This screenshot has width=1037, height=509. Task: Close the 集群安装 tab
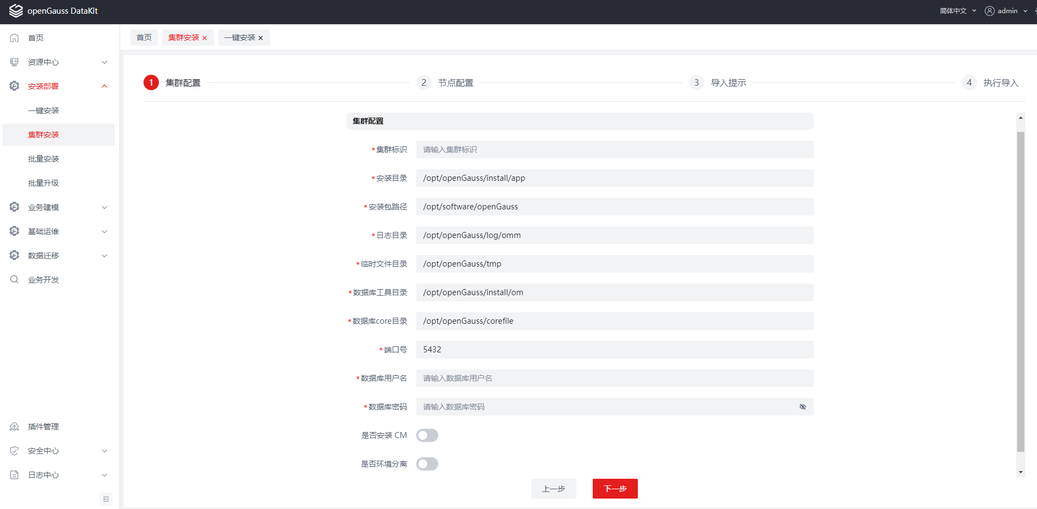[205, 38]
